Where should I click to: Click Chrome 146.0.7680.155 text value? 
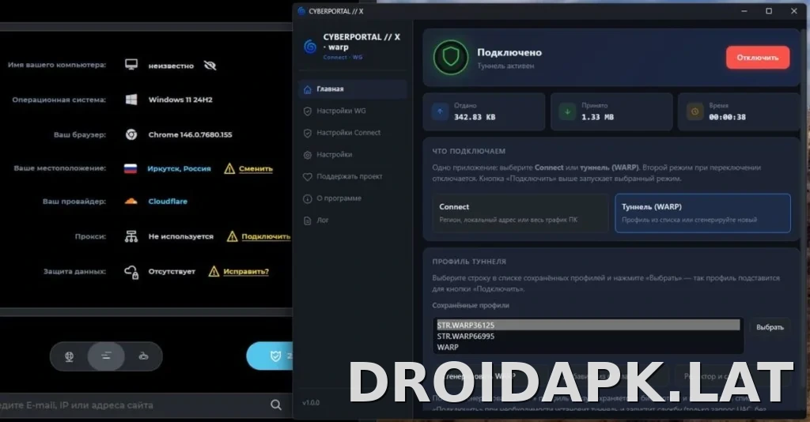190,134
